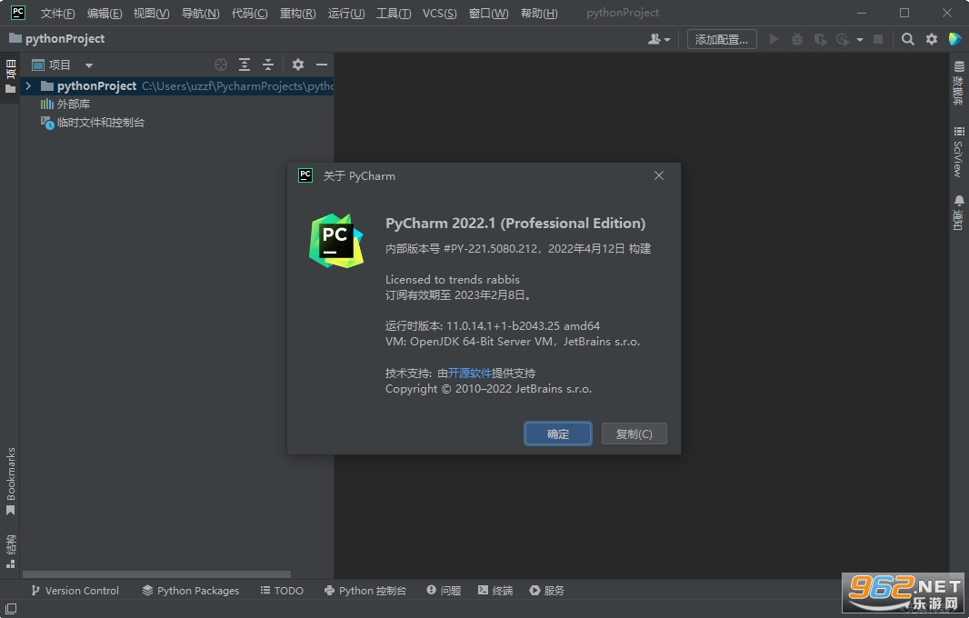Click the Debug bug icon
The width and height of the screenshot is (969, 618).
point(796,40)
